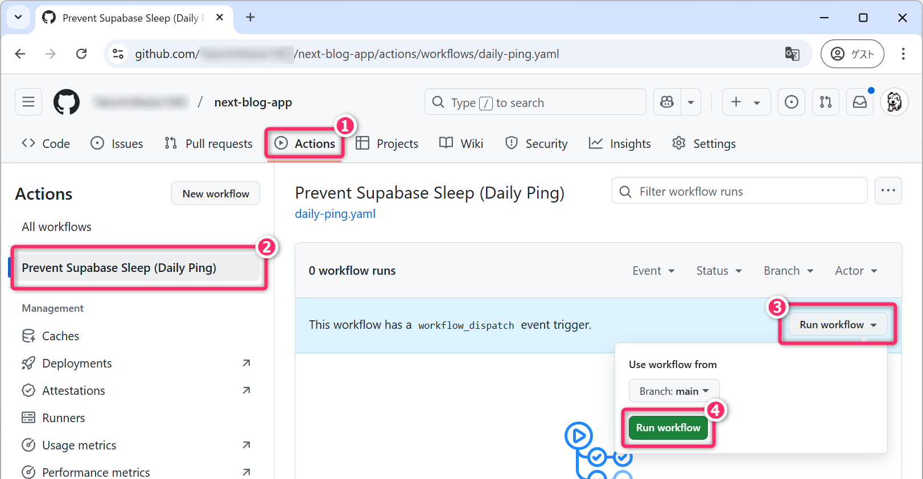Click the user avatar menu
923x479 pixels.
pos(894,102)
